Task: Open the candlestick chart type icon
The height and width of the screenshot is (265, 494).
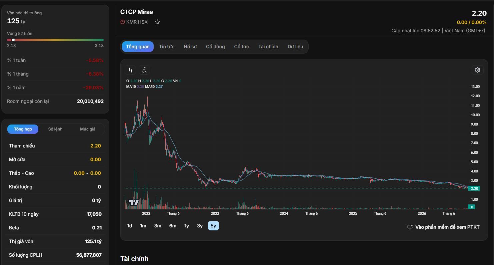Action: pyautogui.click(x=130, y=70)
